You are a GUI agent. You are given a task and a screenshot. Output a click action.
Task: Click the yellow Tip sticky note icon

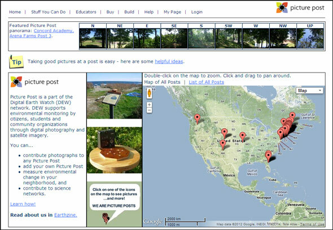[16, 62]
